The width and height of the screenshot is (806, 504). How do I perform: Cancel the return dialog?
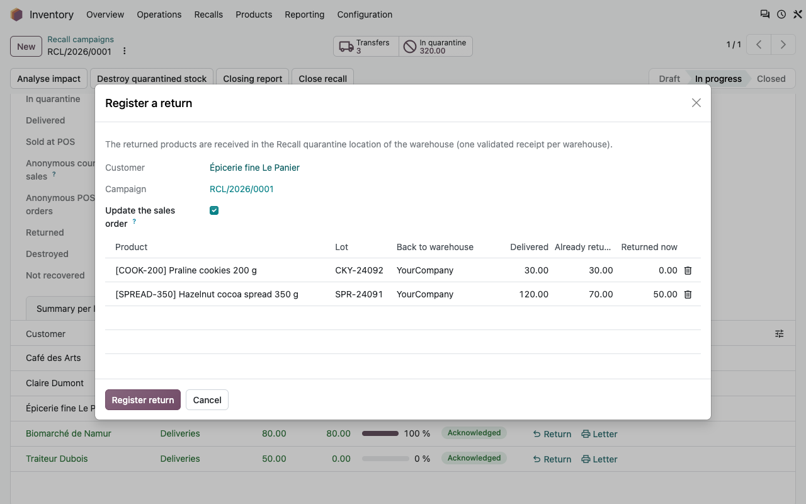[x=207, y=400]
